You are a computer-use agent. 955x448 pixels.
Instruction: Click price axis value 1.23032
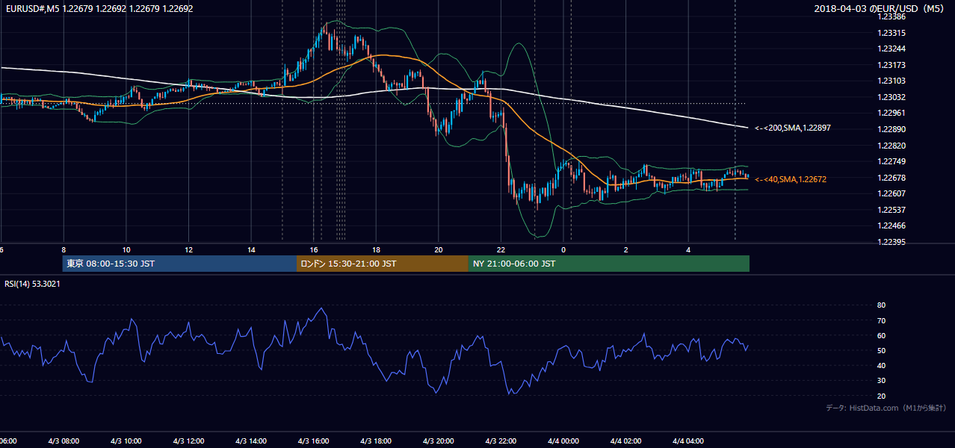tap(892, 97)
